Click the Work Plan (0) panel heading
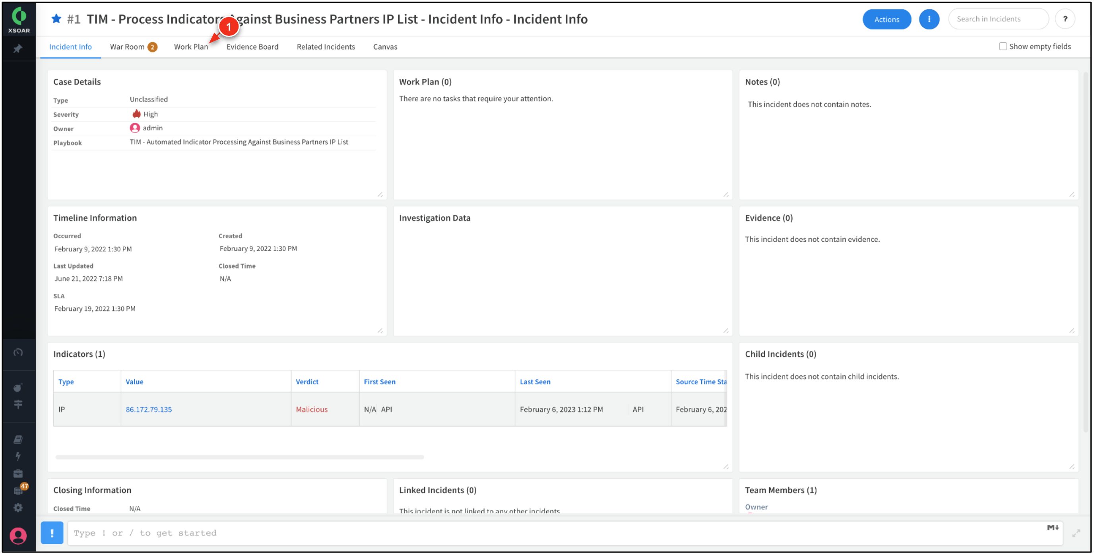This screenshot has width=1094, height=555. (425, 82)
